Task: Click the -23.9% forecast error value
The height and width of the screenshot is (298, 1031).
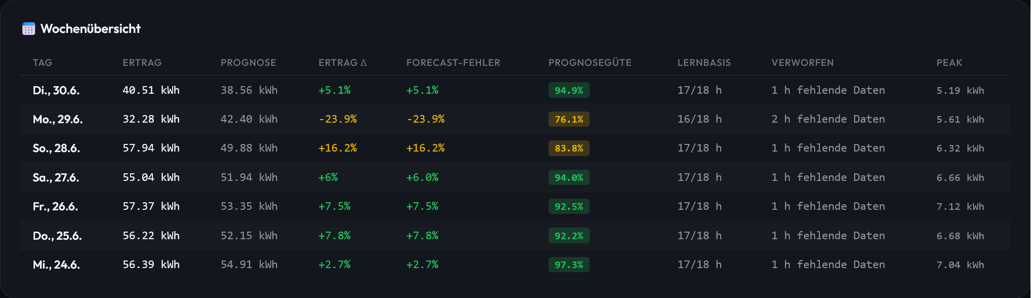Action: coord(426,119)
